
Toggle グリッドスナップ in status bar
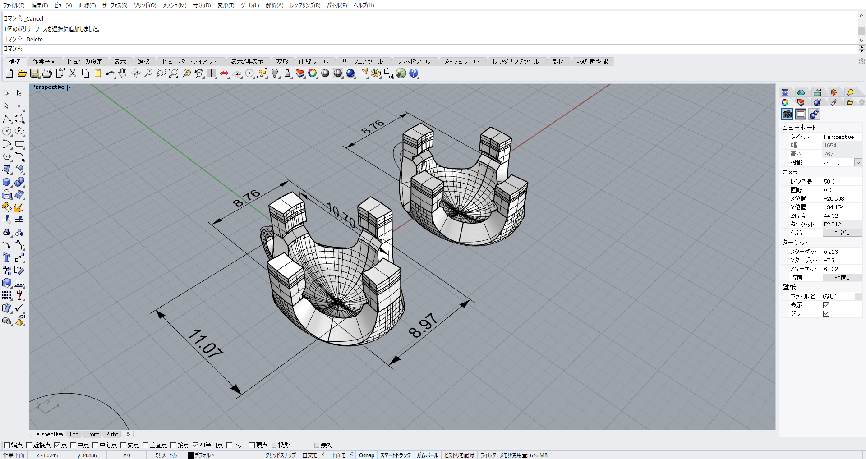coord(280,455)
